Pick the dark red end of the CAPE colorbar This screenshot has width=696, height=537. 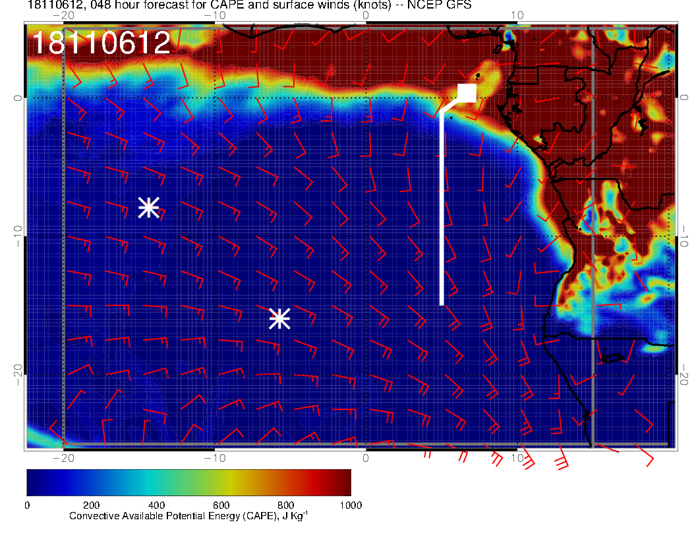(x=343, y=482)
